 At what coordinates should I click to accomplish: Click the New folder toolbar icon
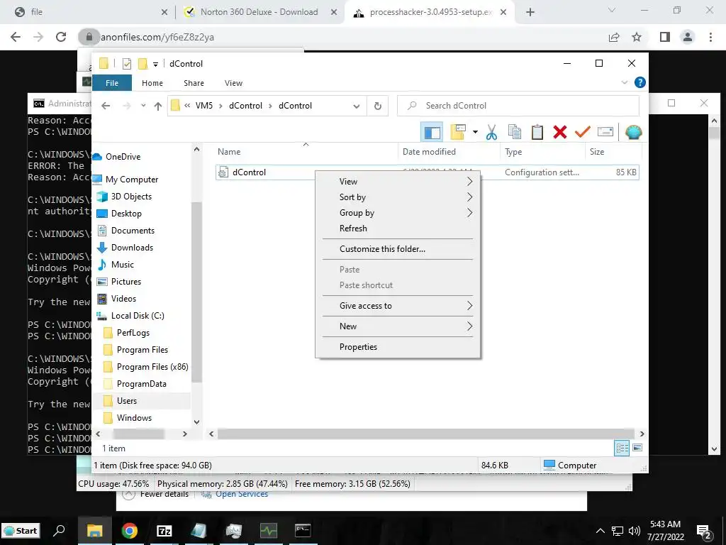(457, 132)
